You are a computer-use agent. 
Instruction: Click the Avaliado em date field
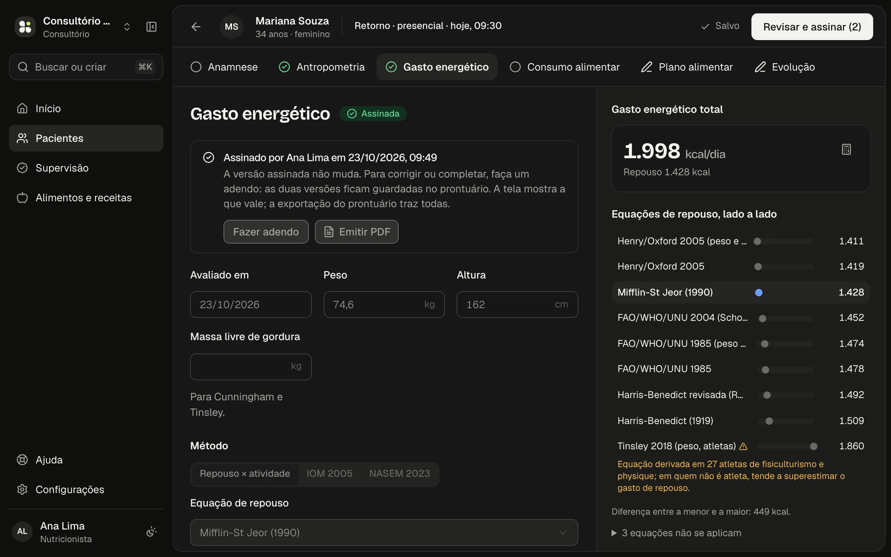point(251,304)
